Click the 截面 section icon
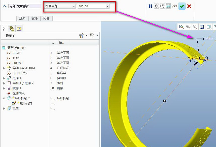 (9, 108)
